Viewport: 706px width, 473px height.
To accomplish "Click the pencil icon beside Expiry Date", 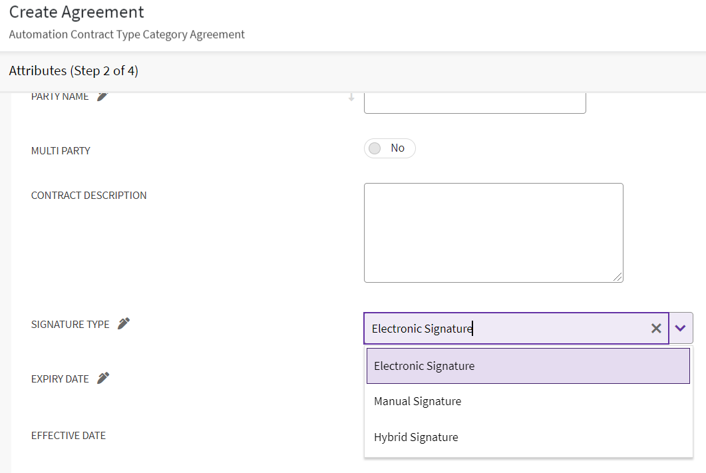I will click(x=102, y=379).
